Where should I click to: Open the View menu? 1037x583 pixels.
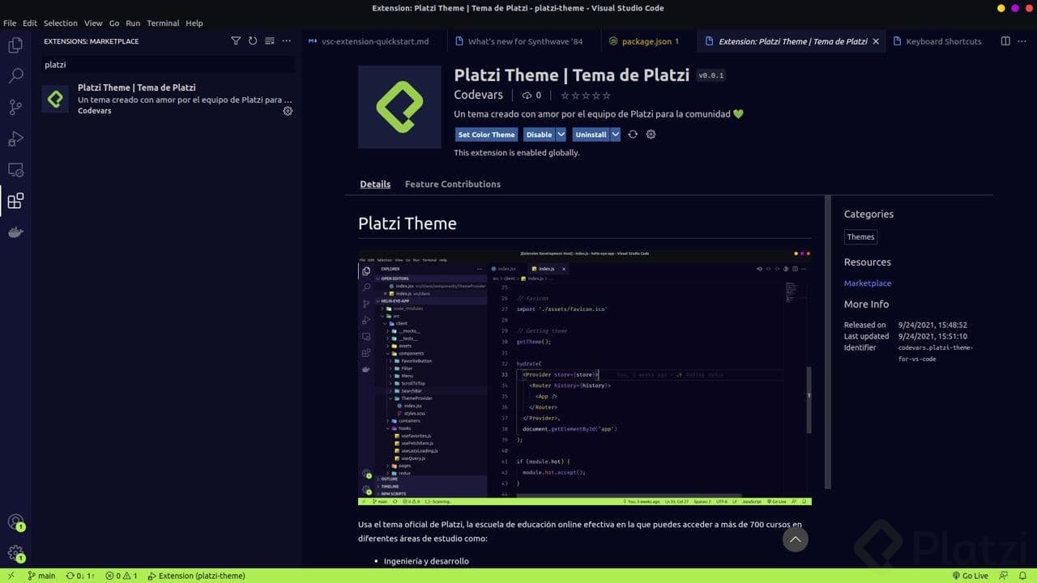coord(93,23)
